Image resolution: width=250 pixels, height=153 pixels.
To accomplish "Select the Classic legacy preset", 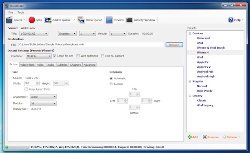I will point(202,100).
